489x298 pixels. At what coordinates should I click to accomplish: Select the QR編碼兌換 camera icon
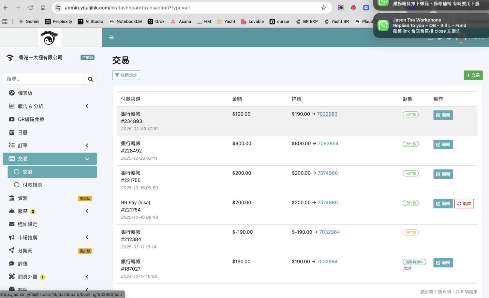(x=12, y=119)
